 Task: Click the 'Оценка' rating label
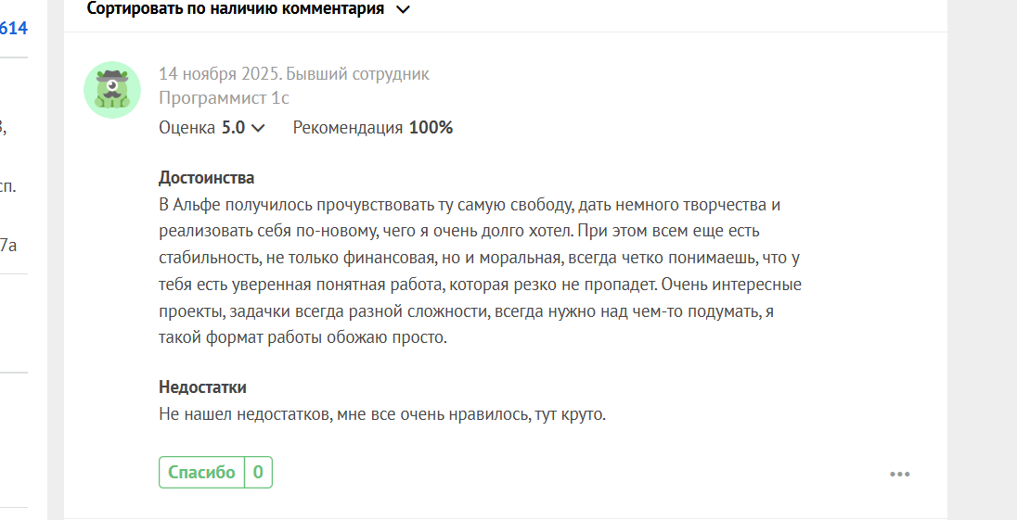(187, 128)
